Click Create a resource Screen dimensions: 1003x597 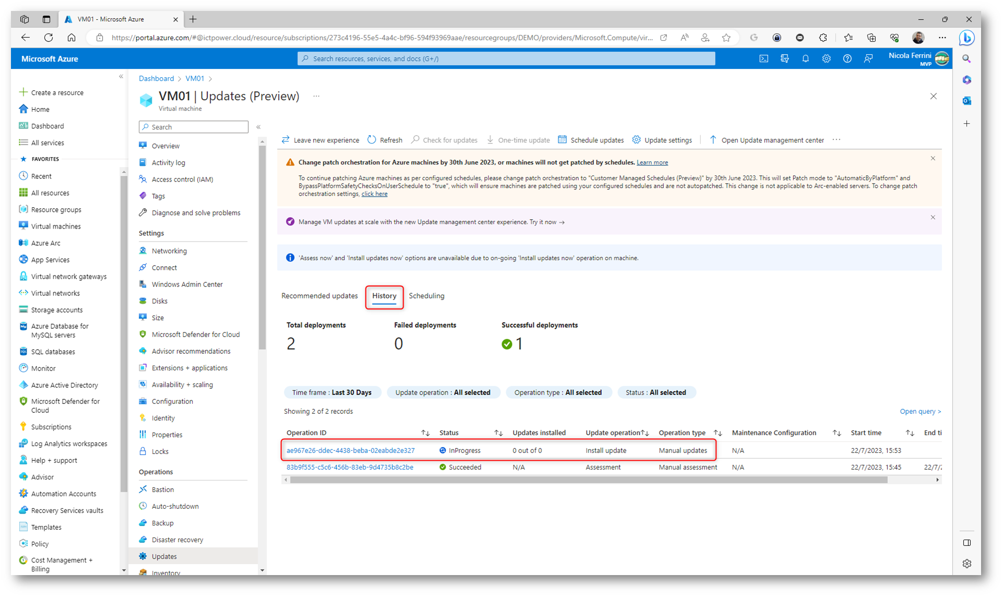point(57,92)
